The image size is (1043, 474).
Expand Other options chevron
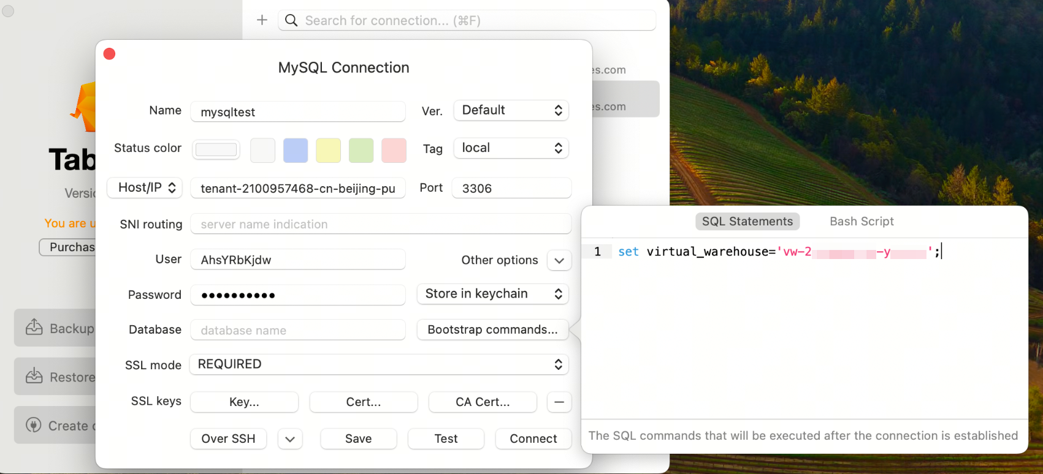[559, 260]
